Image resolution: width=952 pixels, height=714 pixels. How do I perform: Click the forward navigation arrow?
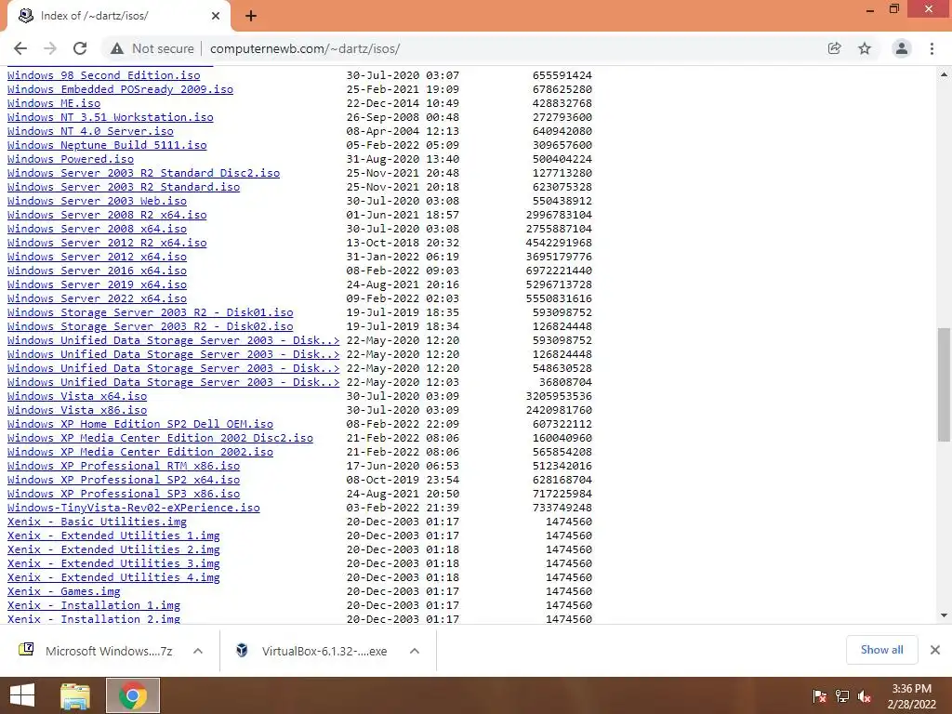(x=50, y=48)
